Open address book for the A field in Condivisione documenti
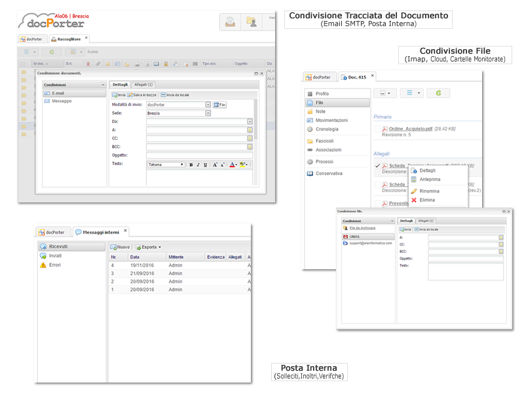The height and width of the screenshot is (393, 524). point(250,130)
